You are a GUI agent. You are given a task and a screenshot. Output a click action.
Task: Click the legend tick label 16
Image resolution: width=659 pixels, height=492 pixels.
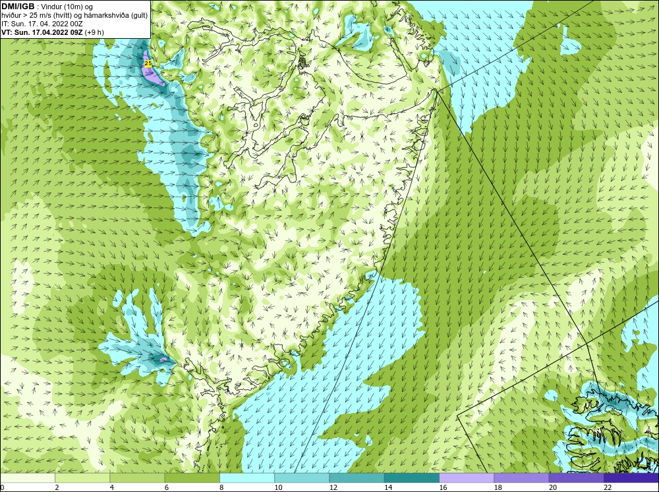[x=443, y=487]
